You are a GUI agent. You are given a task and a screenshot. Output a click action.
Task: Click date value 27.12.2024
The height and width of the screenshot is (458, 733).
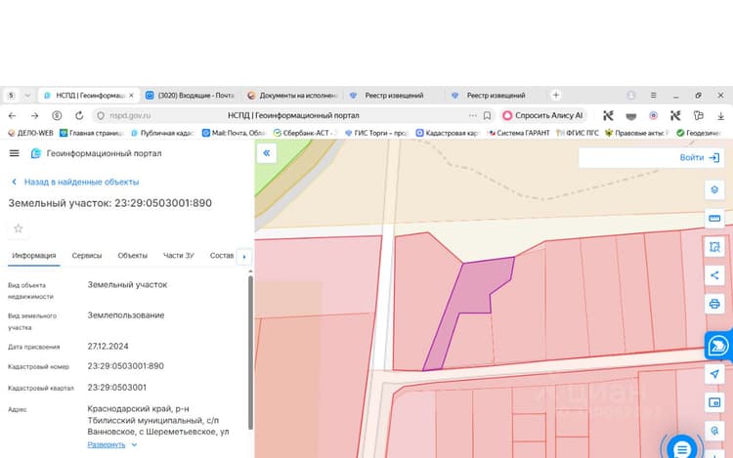tap(108, 347)
